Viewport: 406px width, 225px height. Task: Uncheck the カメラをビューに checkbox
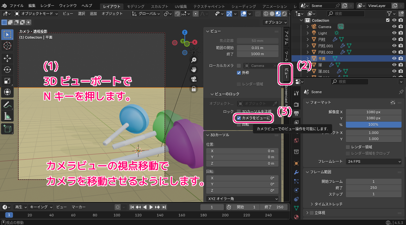tap(238, 118)
